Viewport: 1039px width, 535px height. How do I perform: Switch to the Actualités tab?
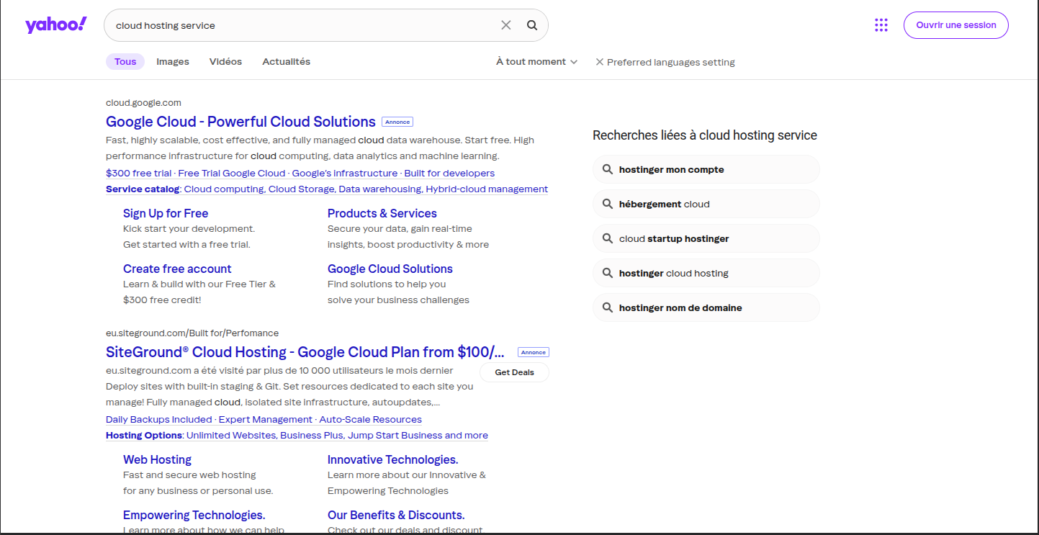(x=286, y=62)
